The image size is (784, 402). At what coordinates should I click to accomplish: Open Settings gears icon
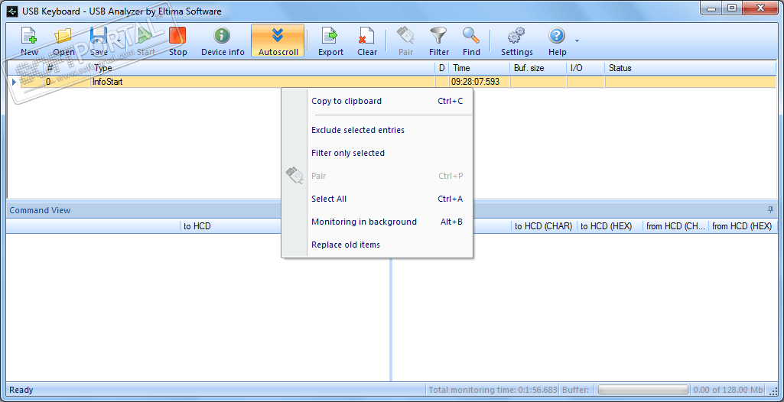516,36
